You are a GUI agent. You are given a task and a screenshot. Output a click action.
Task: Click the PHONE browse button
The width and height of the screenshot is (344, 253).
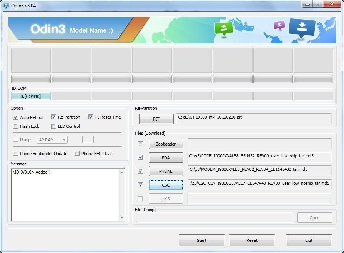coord(166,171)
